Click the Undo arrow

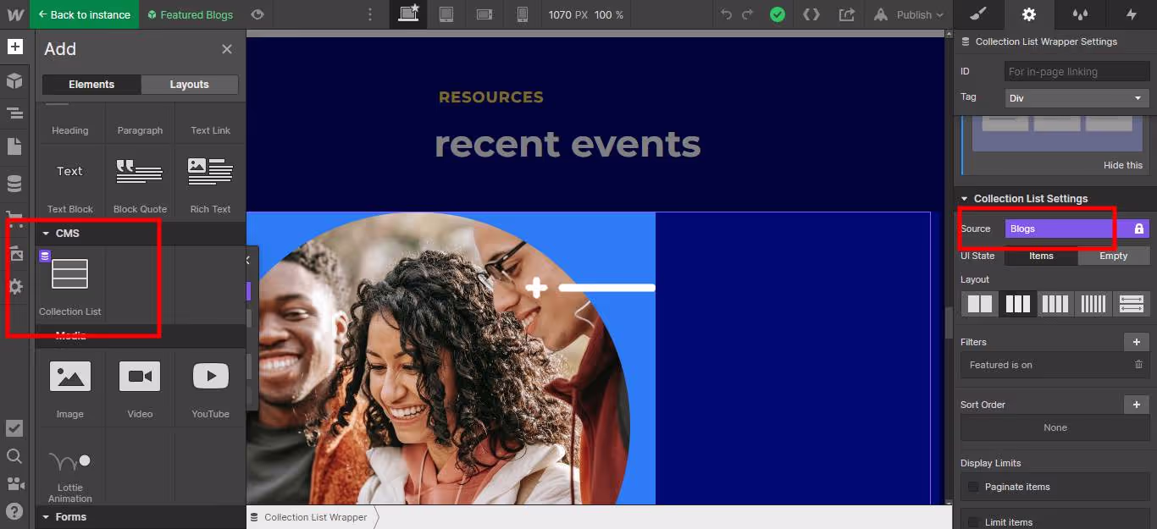727,14
